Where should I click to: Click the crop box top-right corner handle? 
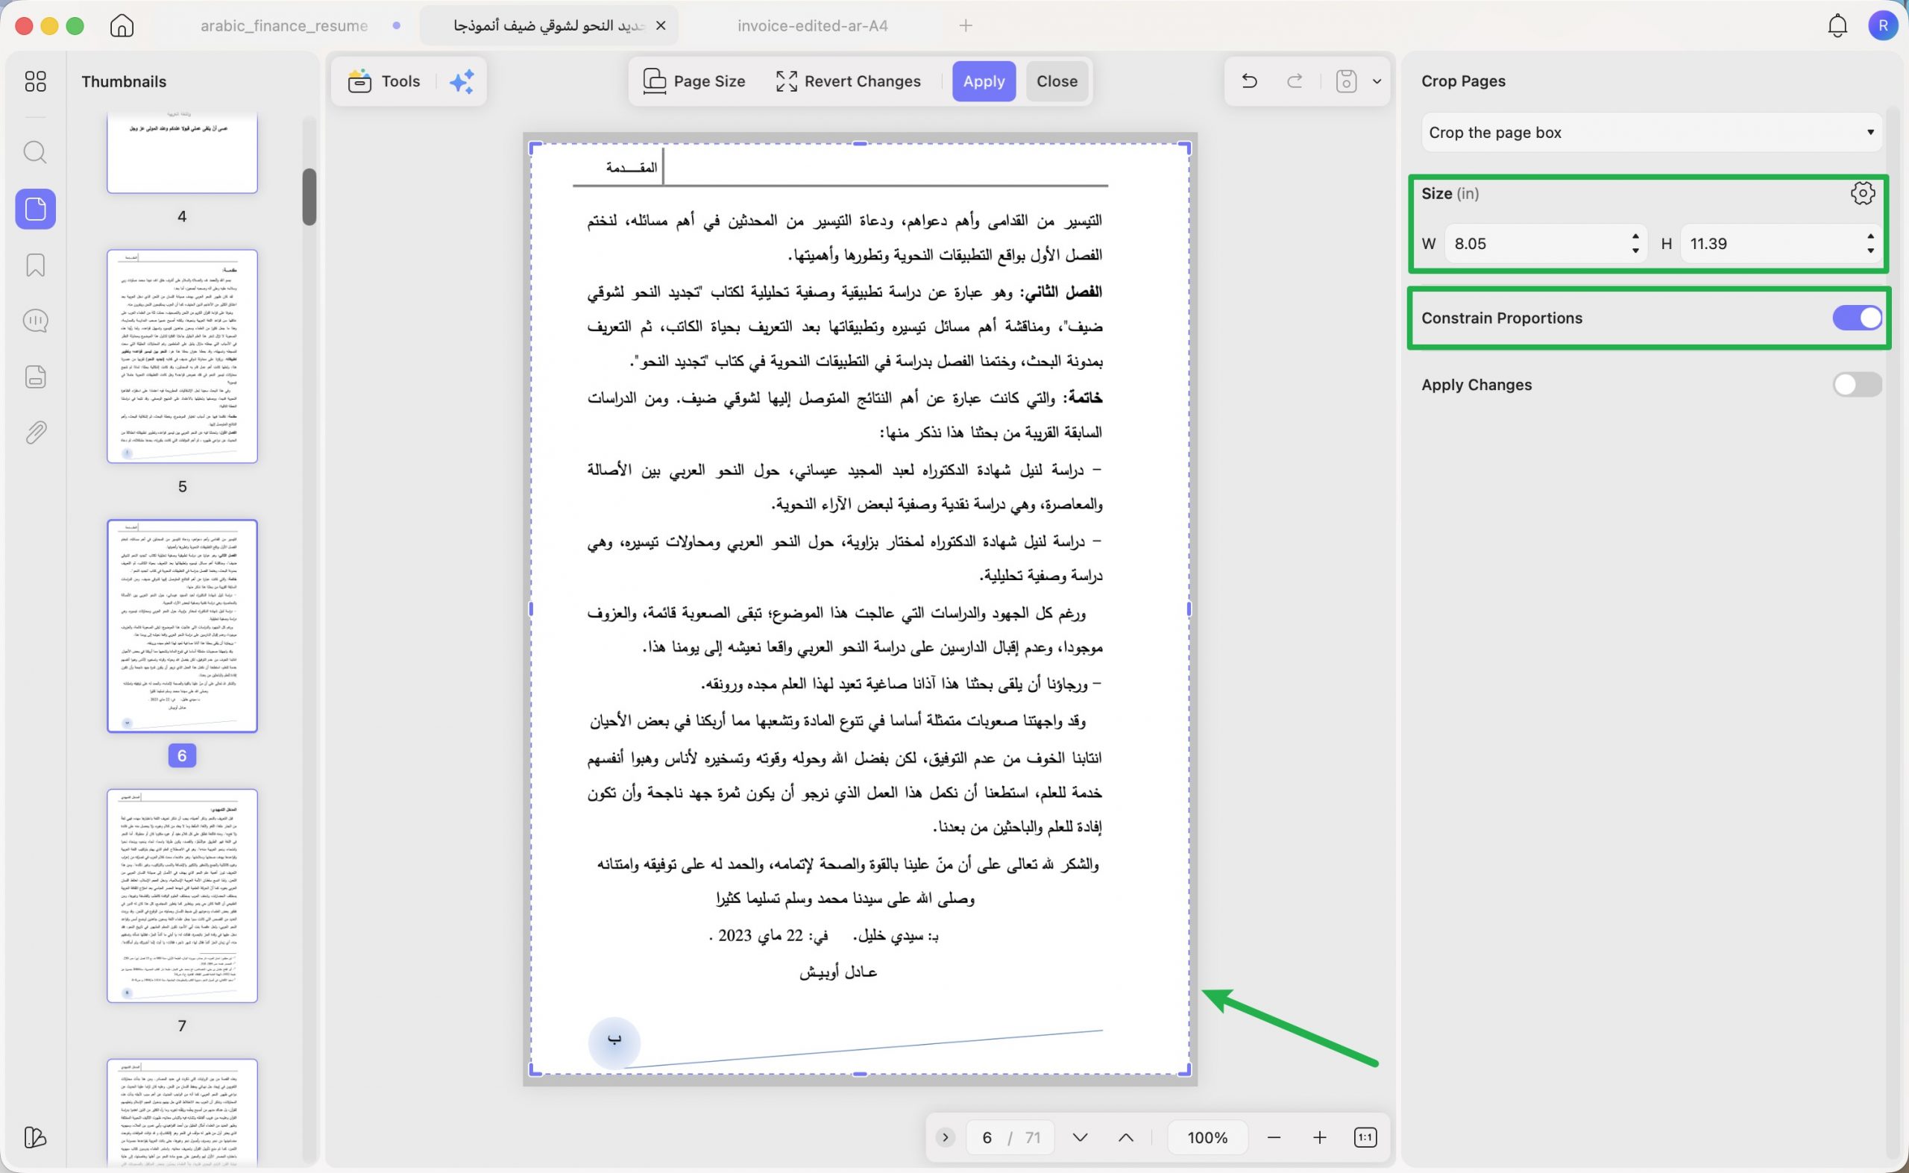click(x=1184, y=148)
